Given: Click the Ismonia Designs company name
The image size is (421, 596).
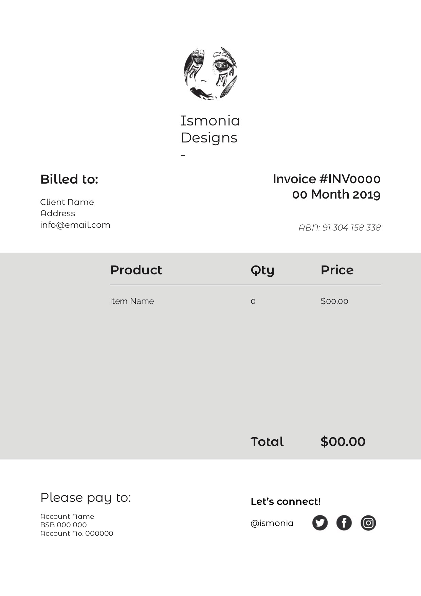Looking at the screenshot, I should click(210, 129).
